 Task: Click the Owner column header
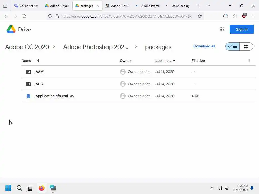pos(125,61)
